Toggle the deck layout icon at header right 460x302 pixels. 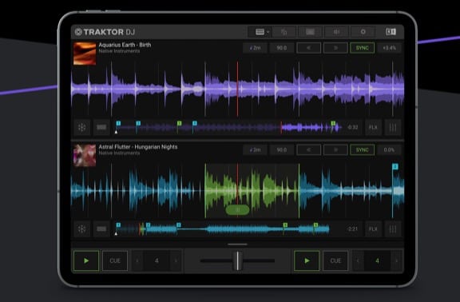(391, 32)
